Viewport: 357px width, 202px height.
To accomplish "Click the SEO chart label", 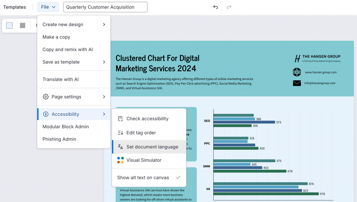I will point(207,121).
